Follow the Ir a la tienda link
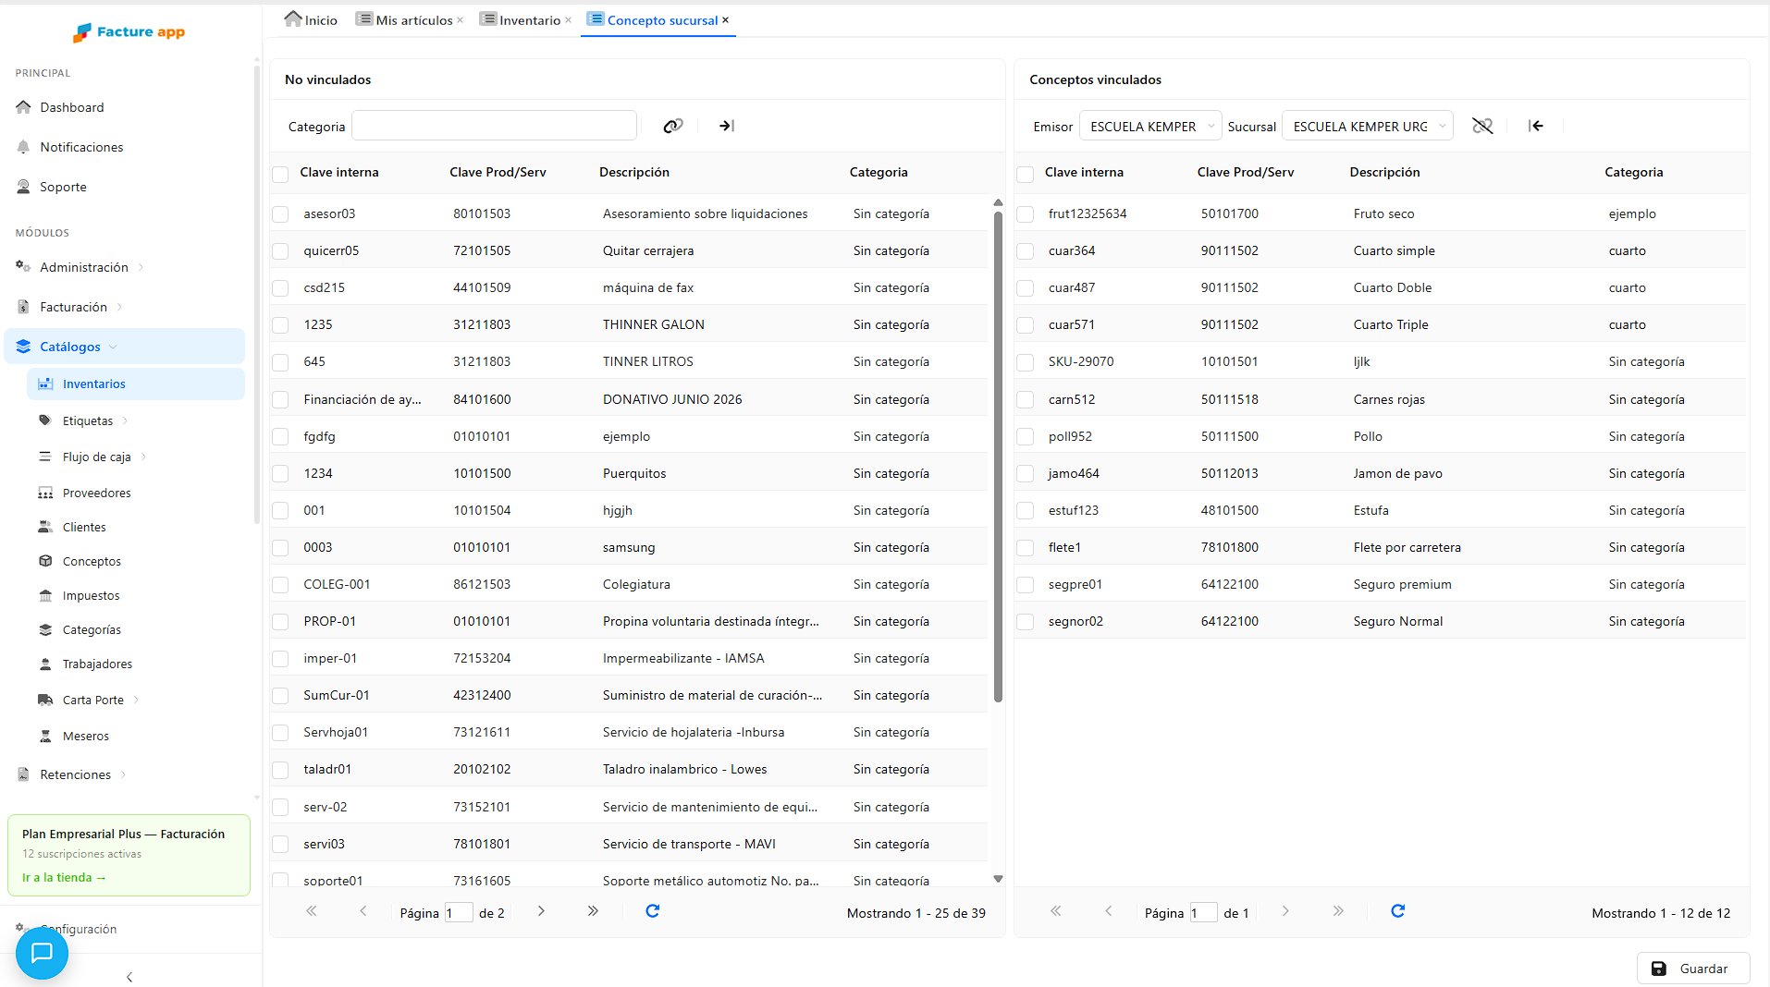The width and height of the screenshot is (1770, 987). pyautogui.click(x=64, y=877)
